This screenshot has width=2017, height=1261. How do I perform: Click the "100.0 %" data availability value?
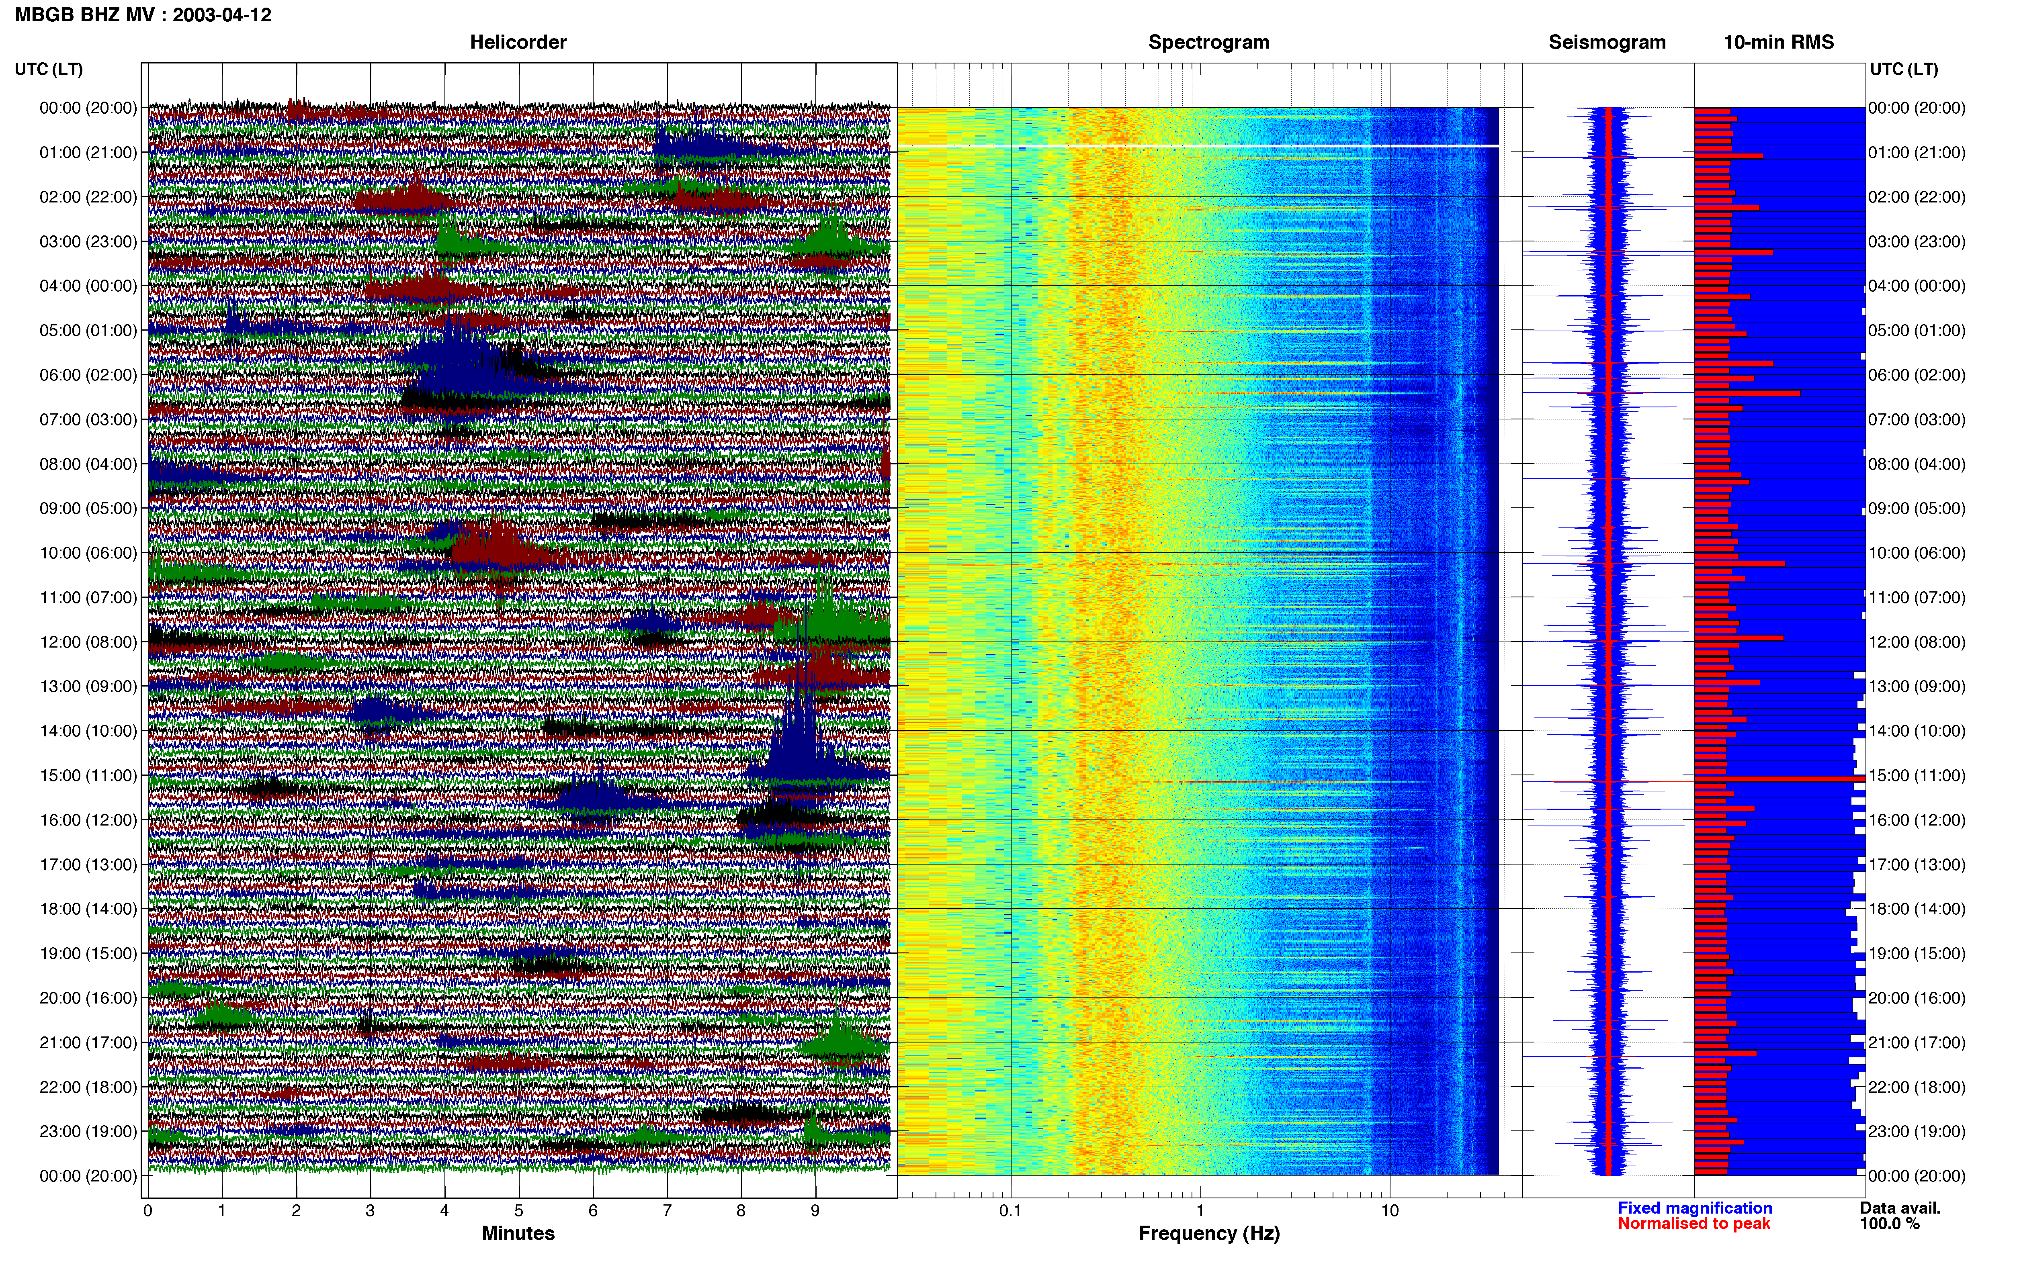(1889, 1224)
